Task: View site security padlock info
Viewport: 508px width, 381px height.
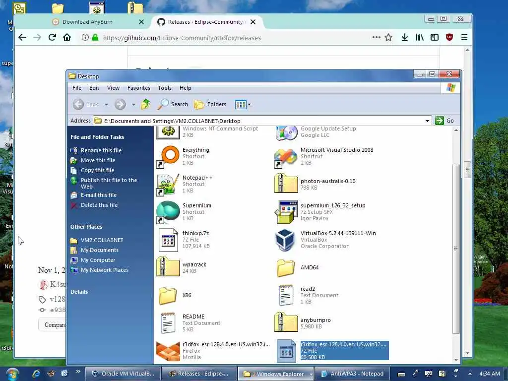Action: tap(95, 38)
